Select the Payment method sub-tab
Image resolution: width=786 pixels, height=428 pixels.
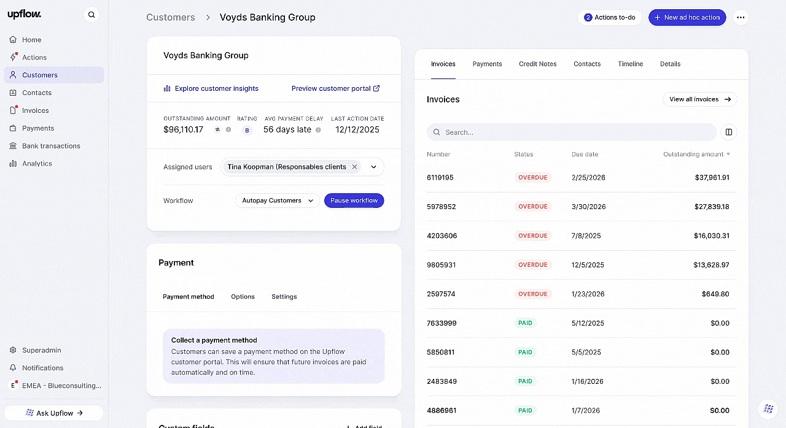189,297
